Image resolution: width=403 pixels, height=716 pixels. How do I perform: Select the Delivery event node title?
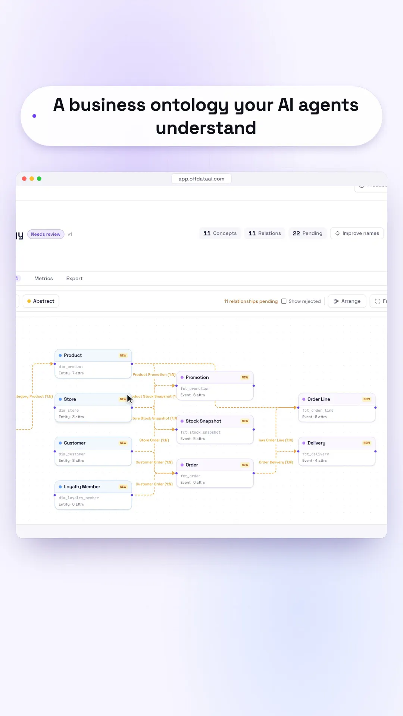[316, 443]
